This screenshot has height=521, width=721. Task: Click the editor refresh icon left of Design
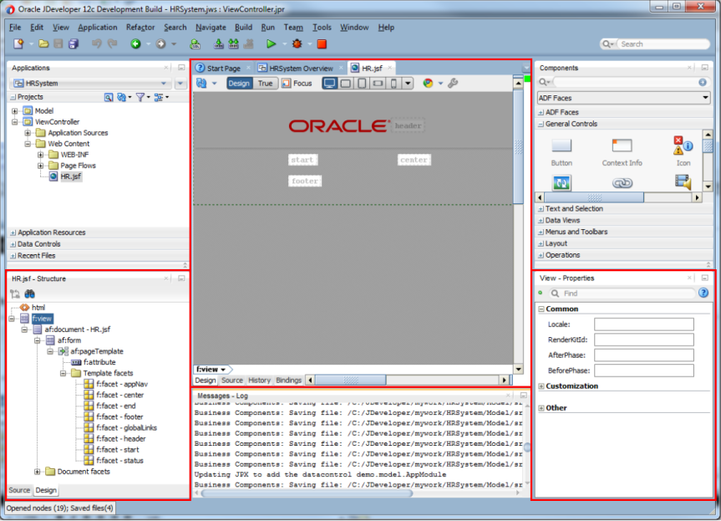coord(201,84)
